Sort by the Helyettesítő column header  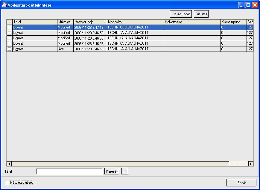(192, 22)
